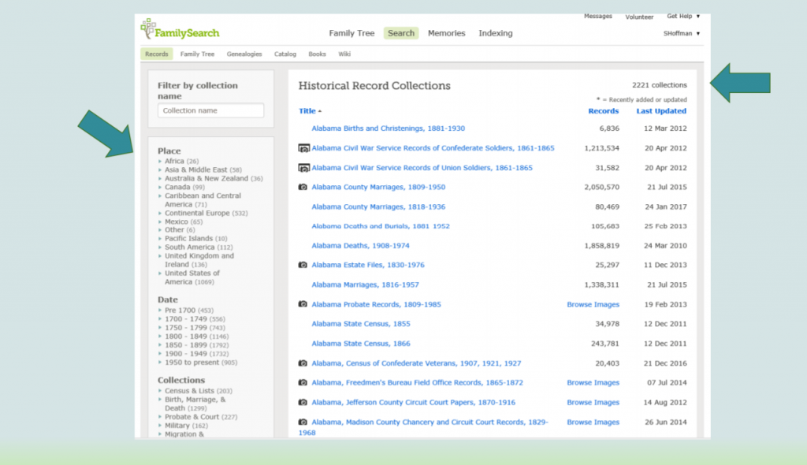The image size is (807, 465).
Task: Filter by United States of America
Action: 192,277
